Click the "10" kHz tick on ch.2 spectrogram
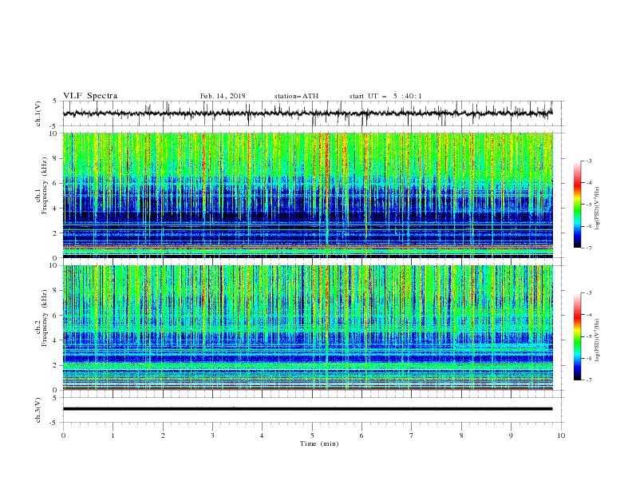The width and height of the screenshot is (632, 489). point(53,265)
